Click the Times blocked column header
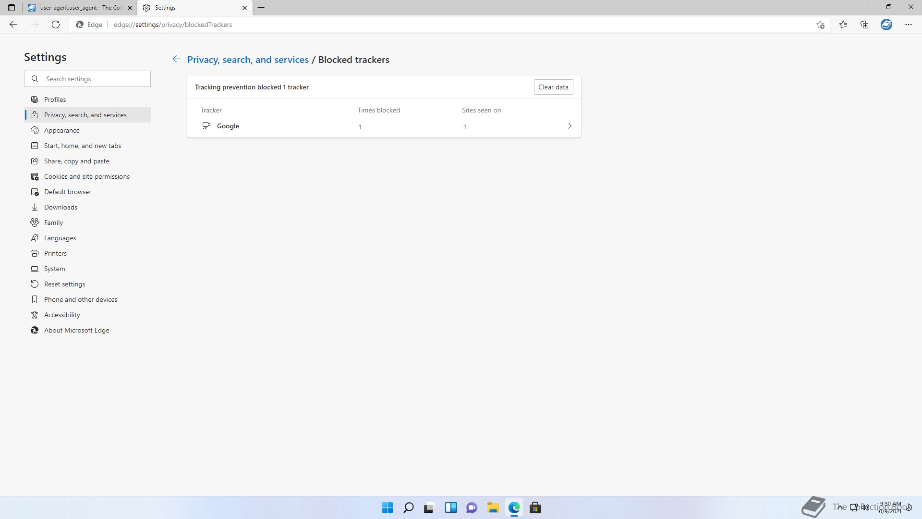 [378, 110]
